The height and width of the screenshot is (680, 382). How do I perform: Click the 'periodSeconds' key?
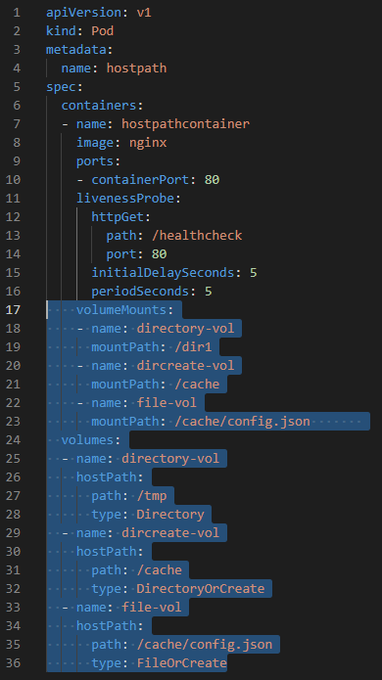tap(140, 291)
